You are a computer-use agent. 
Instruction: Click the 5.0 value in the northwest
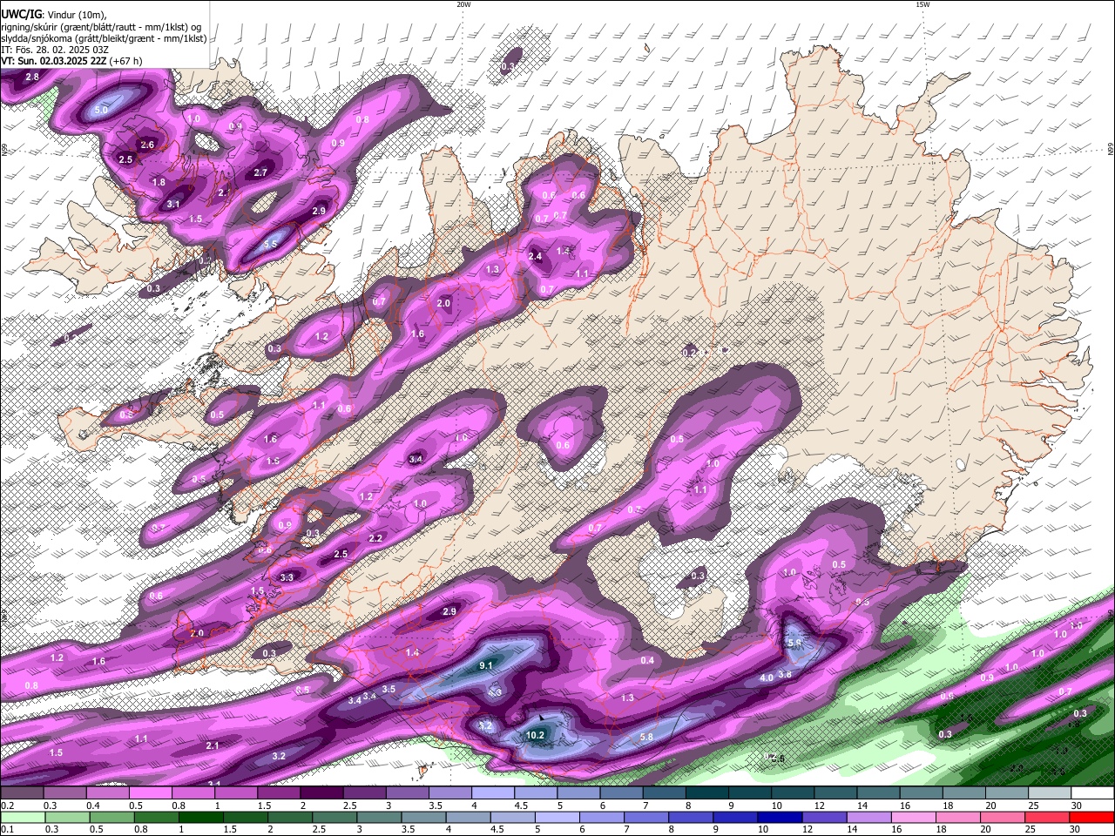coord(101,110)
